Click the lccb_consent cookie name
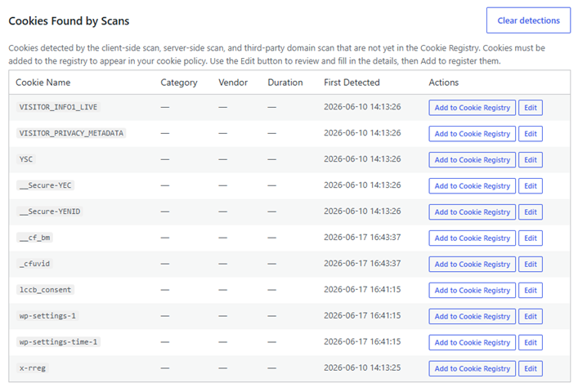Viewport: 578px width, 383px height. [x=45, y=290]
